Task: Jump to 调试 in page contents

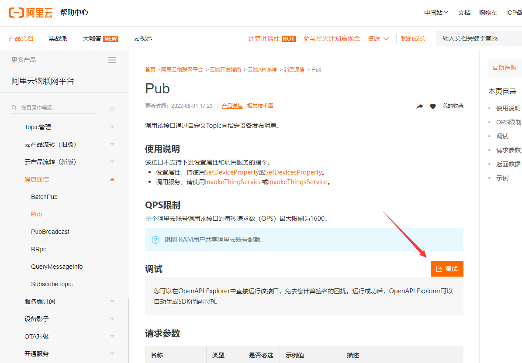Action: tap(502, 136)
